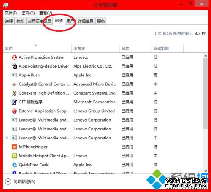Switch to the 性能 tab
211x192 pixels.
pos(20,22)
